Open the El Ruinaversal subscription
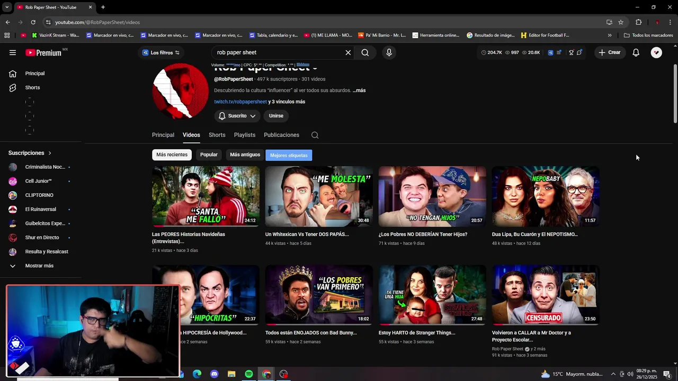Image resolution: width=678 pixels, height=381 pixels. (41, 210)
